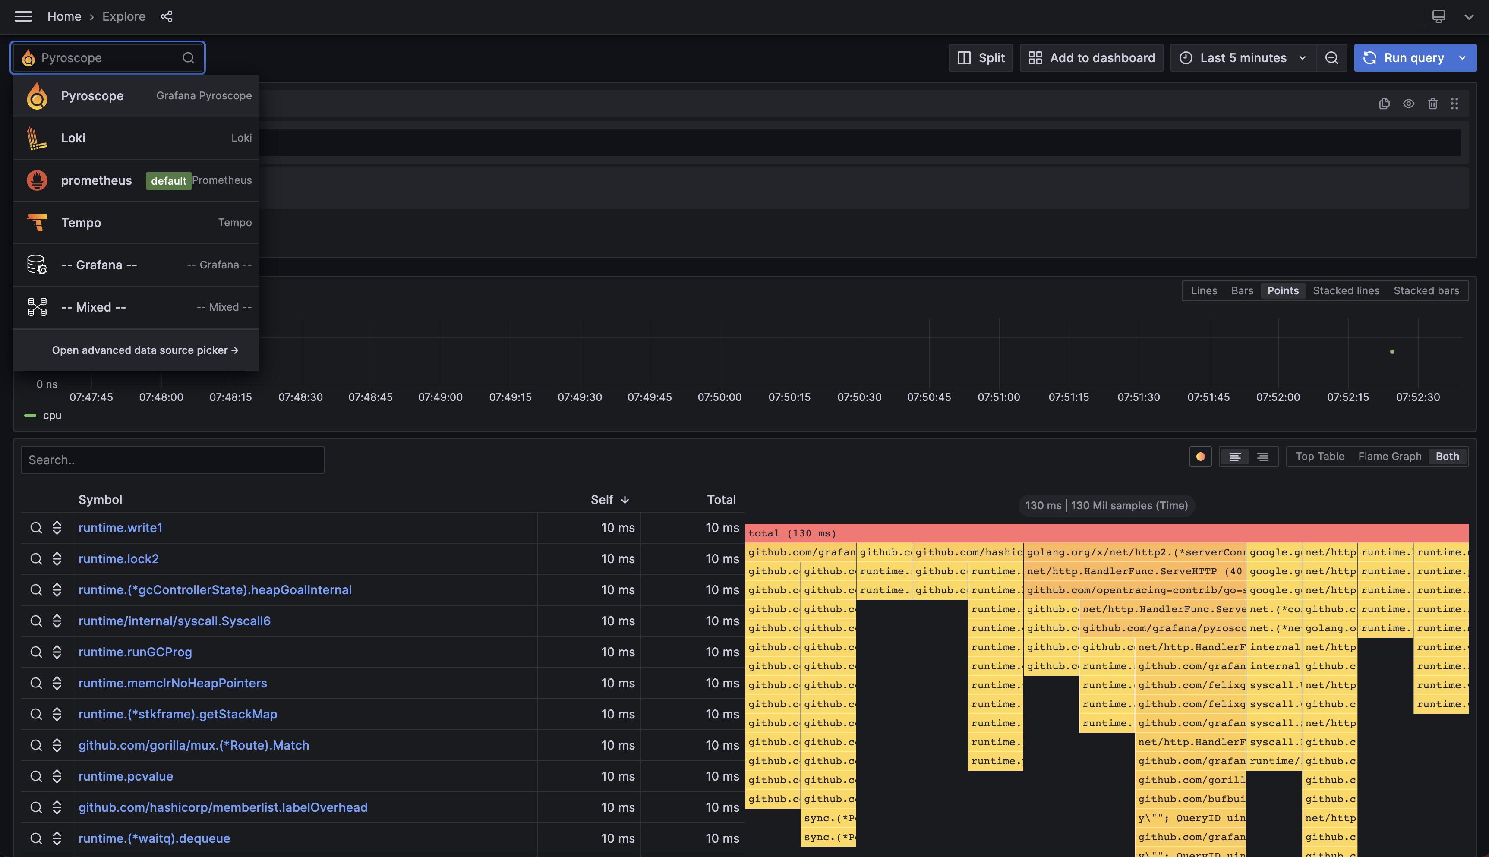Click the Loki datasource icon
Screen dimensions: 1489x857
tap(36, 138)
